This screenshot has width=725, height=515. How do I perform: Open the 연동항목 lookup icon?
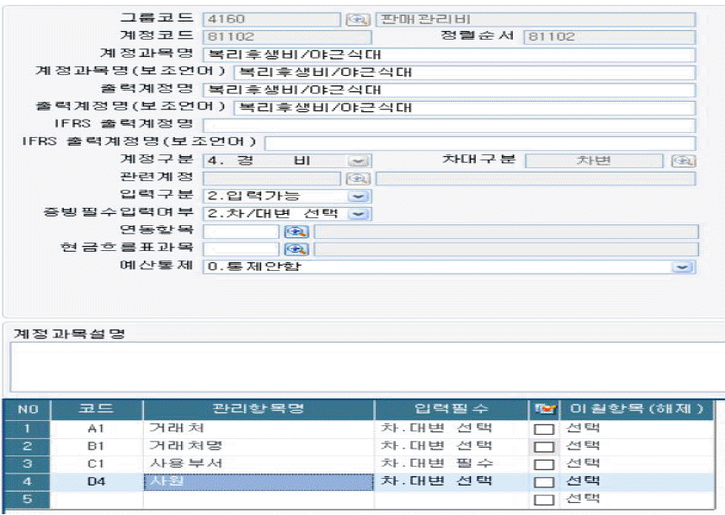click(296, 231)
